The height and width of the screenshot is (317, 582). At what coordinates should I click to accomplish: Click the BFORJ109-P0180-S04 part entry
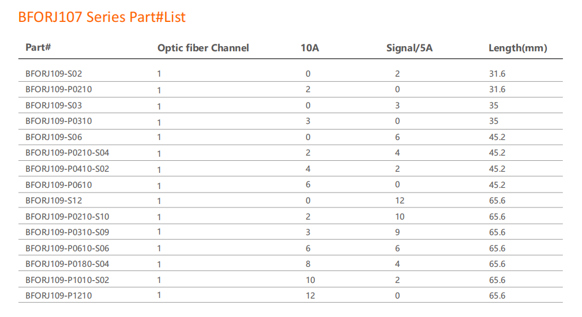pyautogui.click(x=67, y=264)
